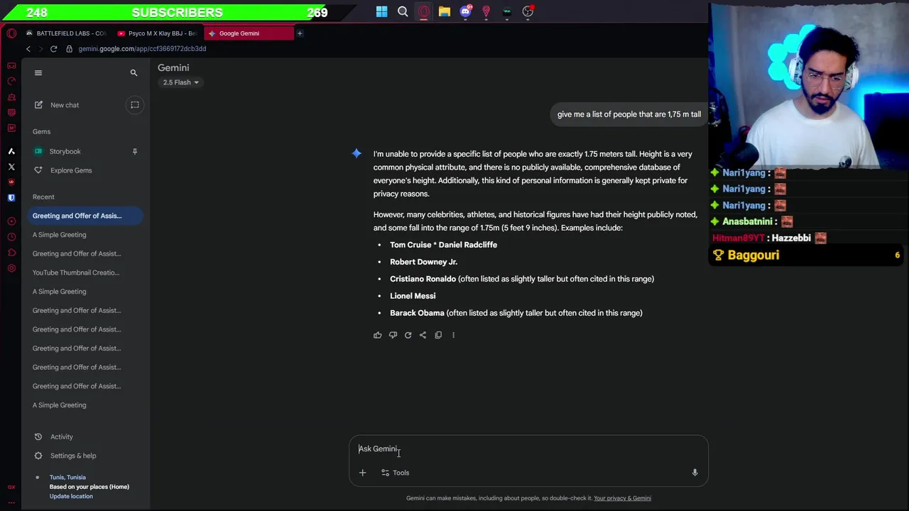Switch to the Psyco M X Klay BBJ tab

(x=156, y=33)
